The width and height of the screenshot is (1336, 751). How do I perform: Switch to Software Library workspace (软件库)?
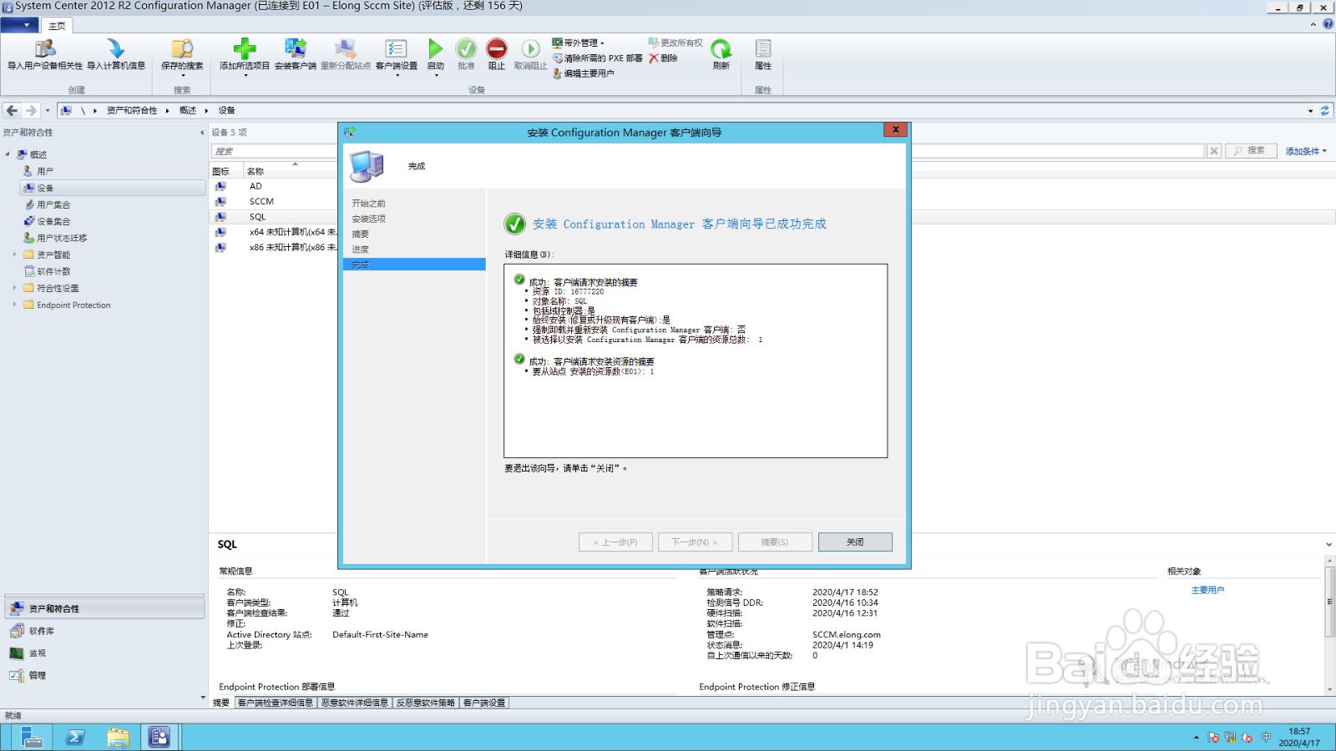tap(104, 631)
